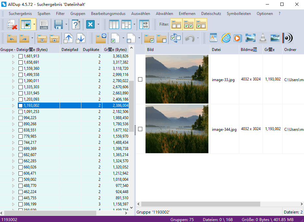Image resolution: width=304 pixels, height=222 pixels.
Task: Click the blue up-arrow move icon
Action: [68, 38]
